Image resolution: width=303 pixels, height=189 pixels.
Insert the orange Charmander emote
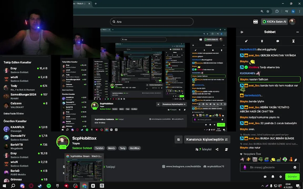pos(291,159)
